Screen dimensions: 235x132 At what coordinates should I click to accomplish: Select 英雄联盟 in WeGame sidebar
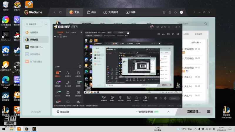pyautogui.click(x=36, y=40)
